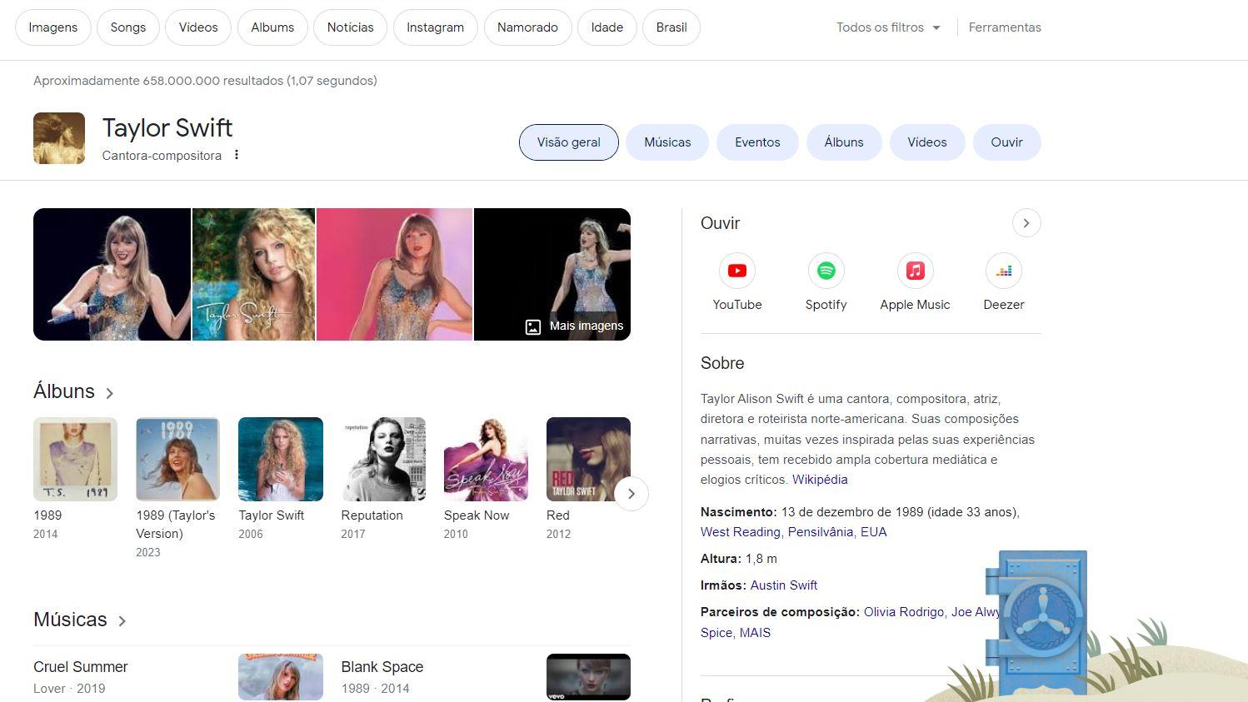Viewport: 1248px width, 702px height.
Task: Switch to Músicas panel tab
Action: click(667, 142)
